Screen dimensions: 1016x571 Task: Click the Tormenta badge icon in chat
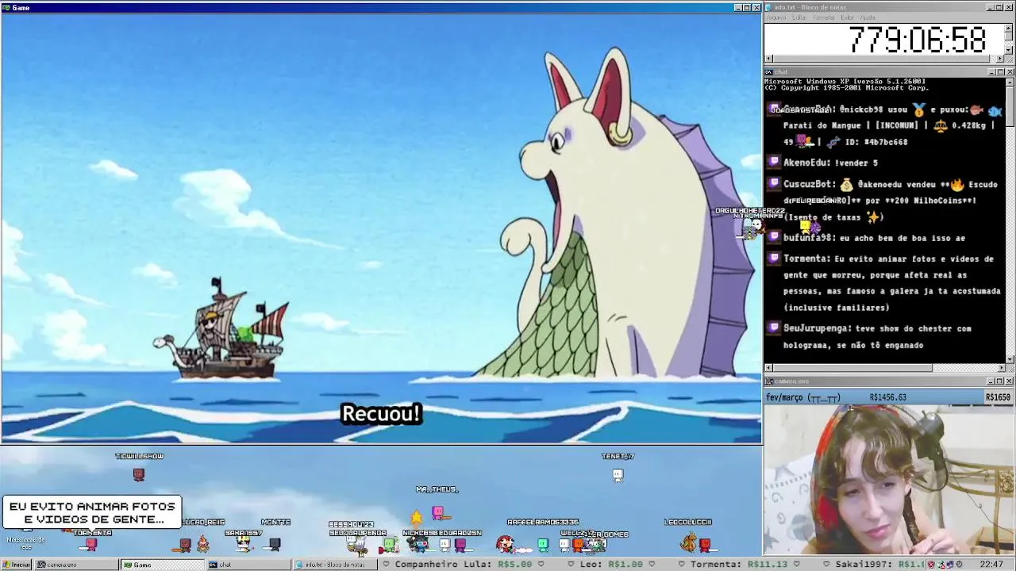tap(774, 258)
